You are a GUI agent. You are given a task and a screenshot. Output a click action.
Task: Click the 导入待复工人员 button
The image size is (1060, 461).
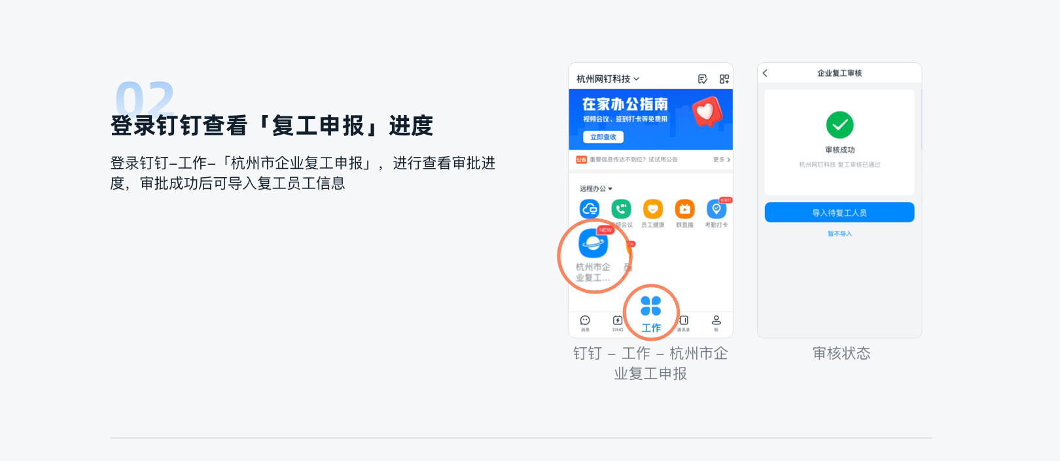point(839,213)
